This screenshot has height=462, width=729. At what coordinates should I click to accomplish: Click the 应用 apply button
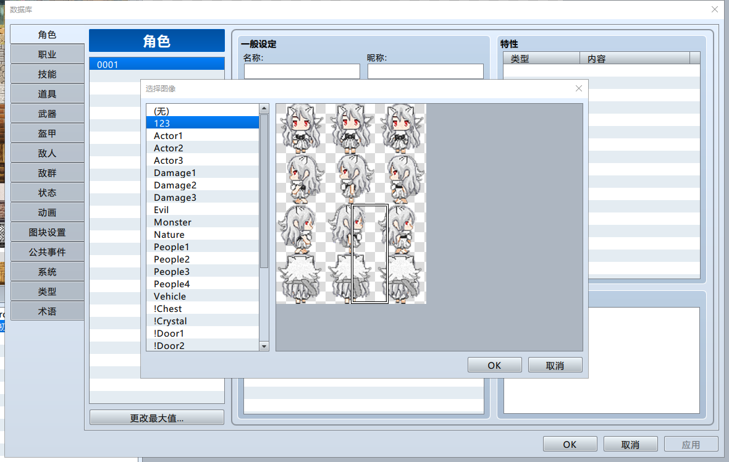(691, 444)
